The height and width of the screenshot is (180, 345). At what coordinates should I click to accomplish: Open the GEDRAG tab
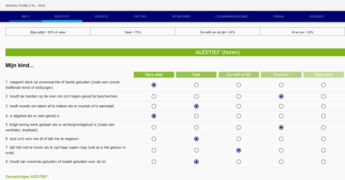coord(316,17)
